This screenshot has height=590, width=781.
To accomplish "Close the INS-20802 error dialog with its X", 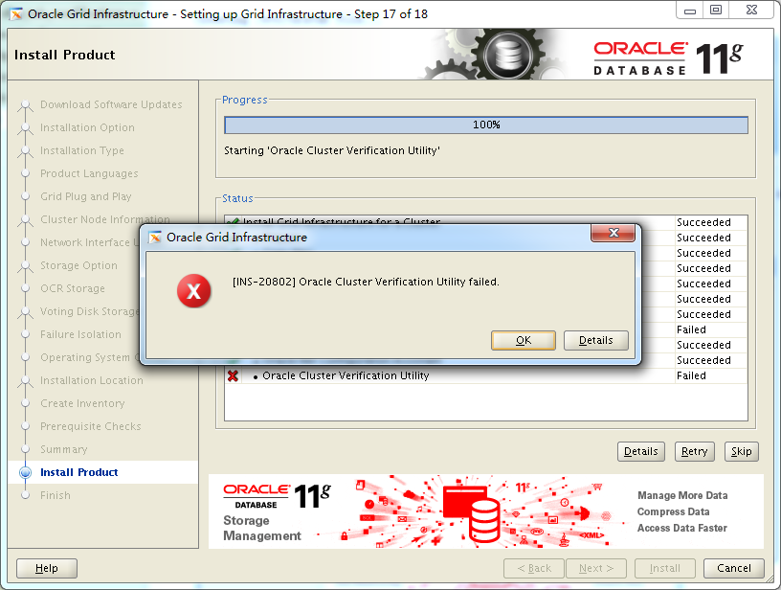I will point(614,233).
